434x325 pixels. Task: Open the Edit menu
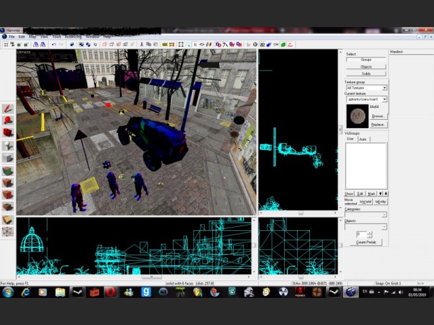22,37
